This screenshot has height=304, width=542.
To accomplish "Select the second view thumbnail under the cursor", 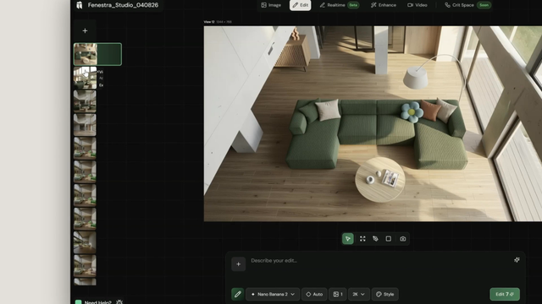I will tap(85, 78).
